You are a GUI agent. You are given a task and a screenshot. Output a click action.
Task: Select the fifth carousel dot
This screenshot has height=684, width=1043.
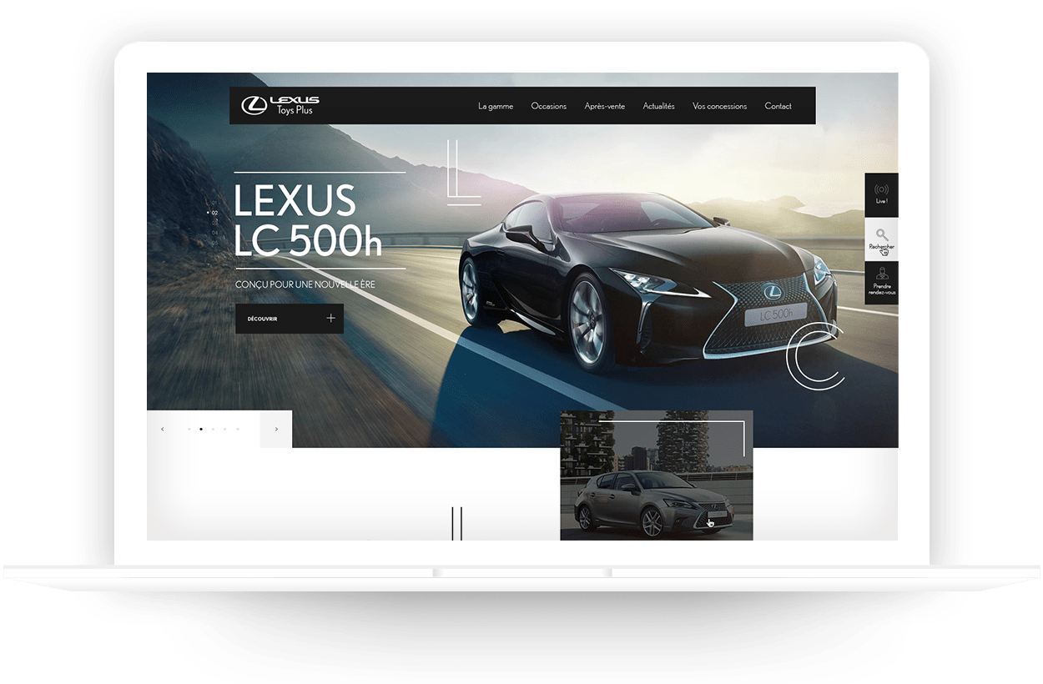pyautogui.click(x=238, y=429)
